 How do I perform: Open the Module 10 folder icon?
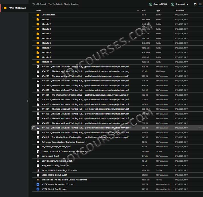[x=38, y=62]
